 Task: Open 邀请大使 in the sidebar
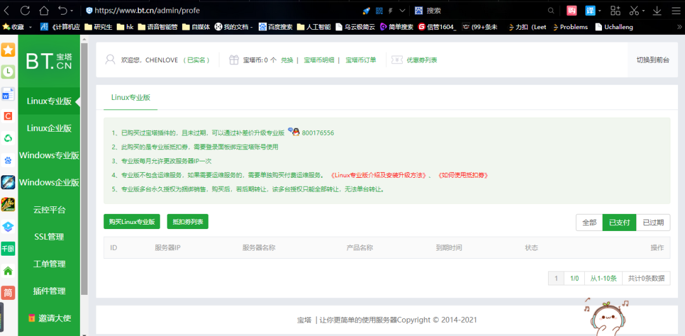click(49, 318)
